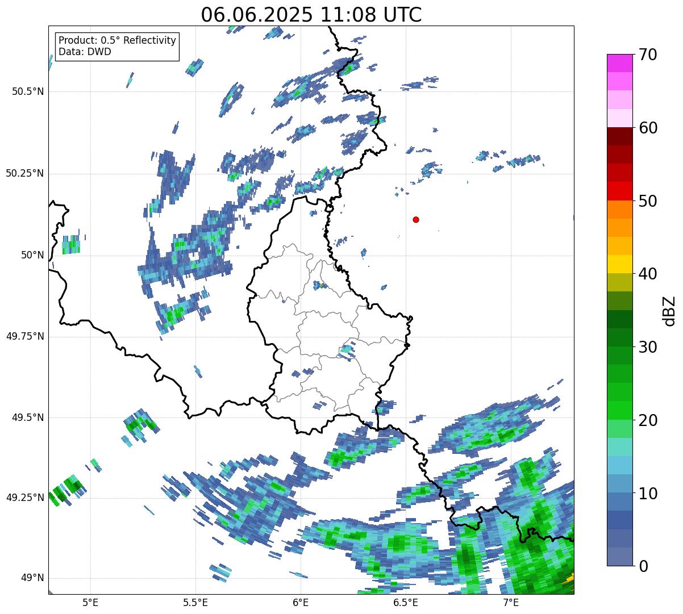Click the 49.5°N latitude label
Screen dimensions: 683x614
(x=28, y=417)
